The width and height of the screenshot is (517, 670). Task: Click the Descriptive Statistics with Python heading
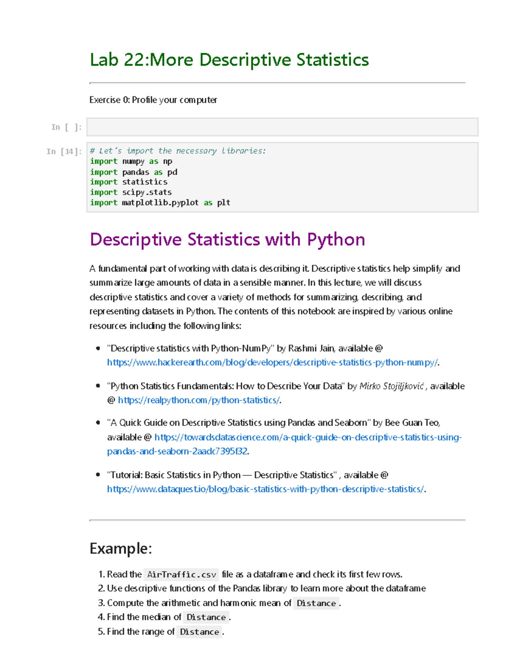(227, 239)
